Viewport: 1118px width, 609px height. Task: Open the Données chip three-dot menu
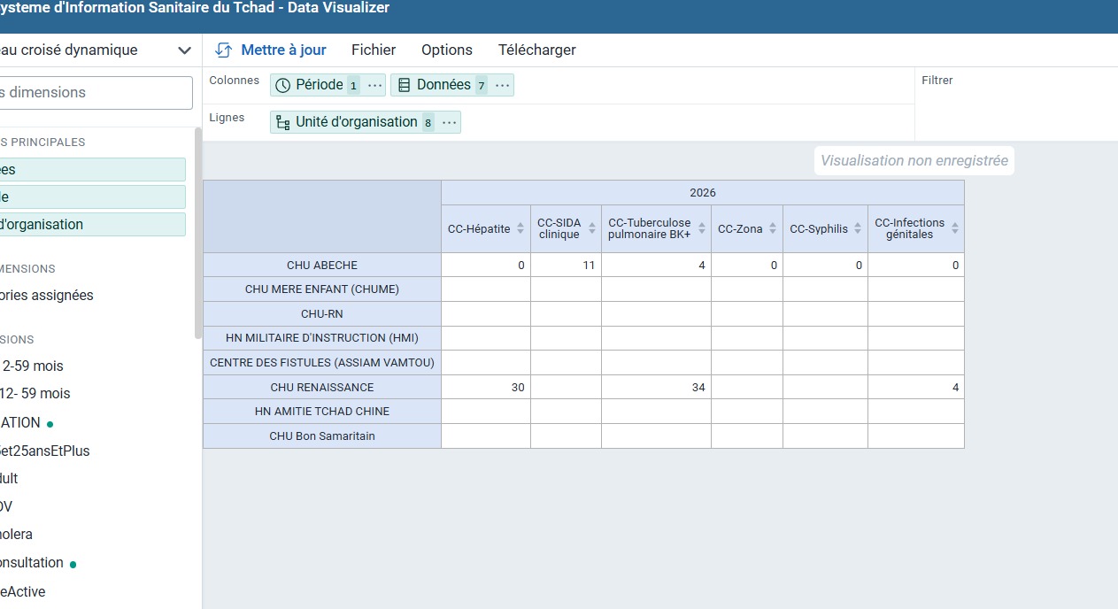pyautogui.click(x=503, y=85)
